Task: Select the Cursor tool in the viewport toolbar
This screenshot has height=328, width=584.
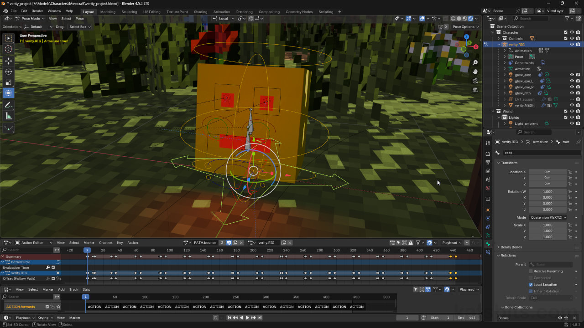Action: pyautogui.click(x=9, y=49)
